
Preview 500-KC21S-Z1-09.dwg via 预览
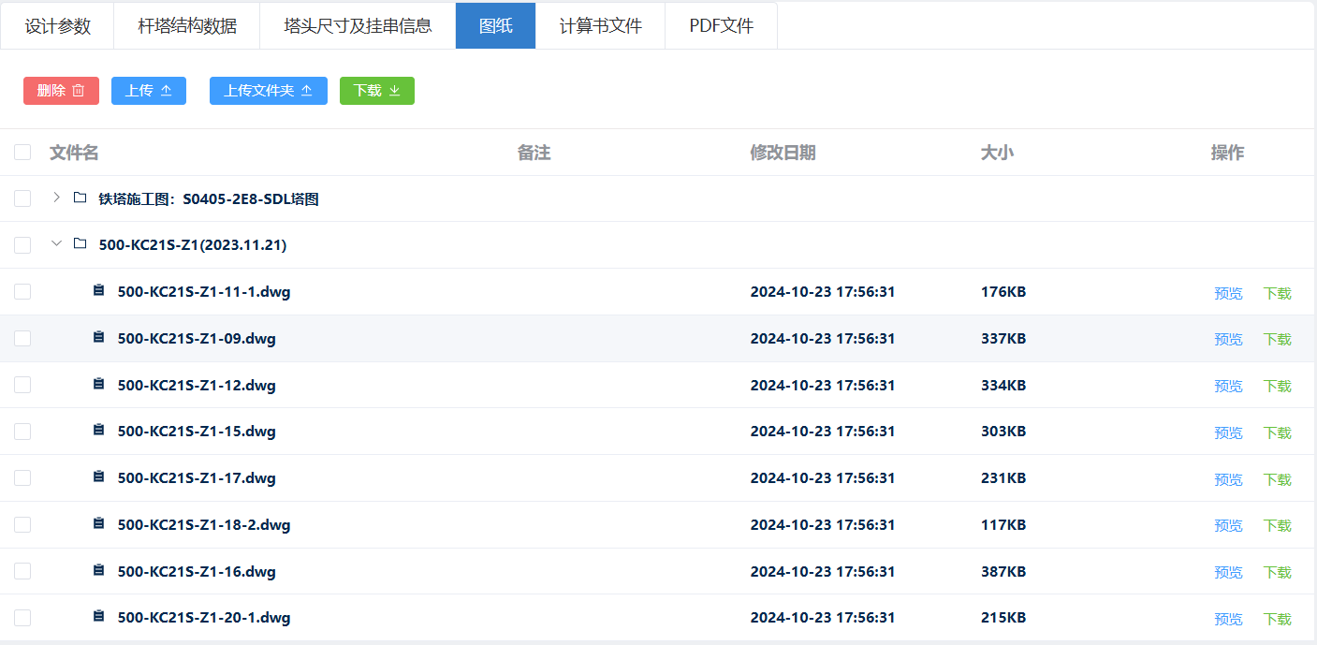1228,339
